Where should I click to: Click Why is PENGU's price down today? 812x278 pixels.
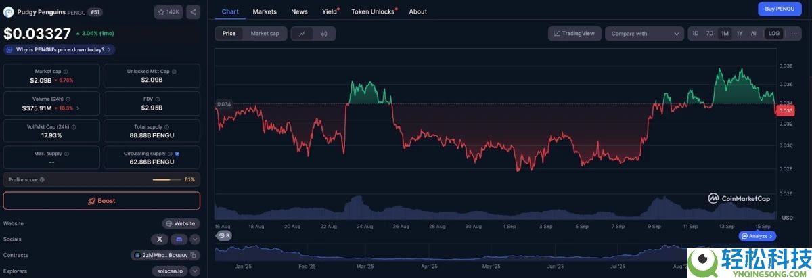coord(60,49)
